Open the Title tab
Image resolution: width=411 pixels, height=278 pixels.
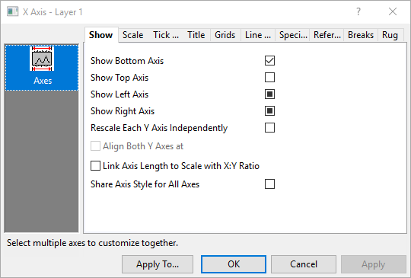pos(196,35)
